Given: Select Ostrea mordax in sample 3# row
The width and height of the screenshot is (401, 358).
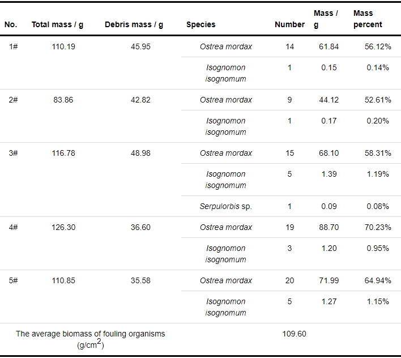Looking at the screenshot, I should (226, 153).
